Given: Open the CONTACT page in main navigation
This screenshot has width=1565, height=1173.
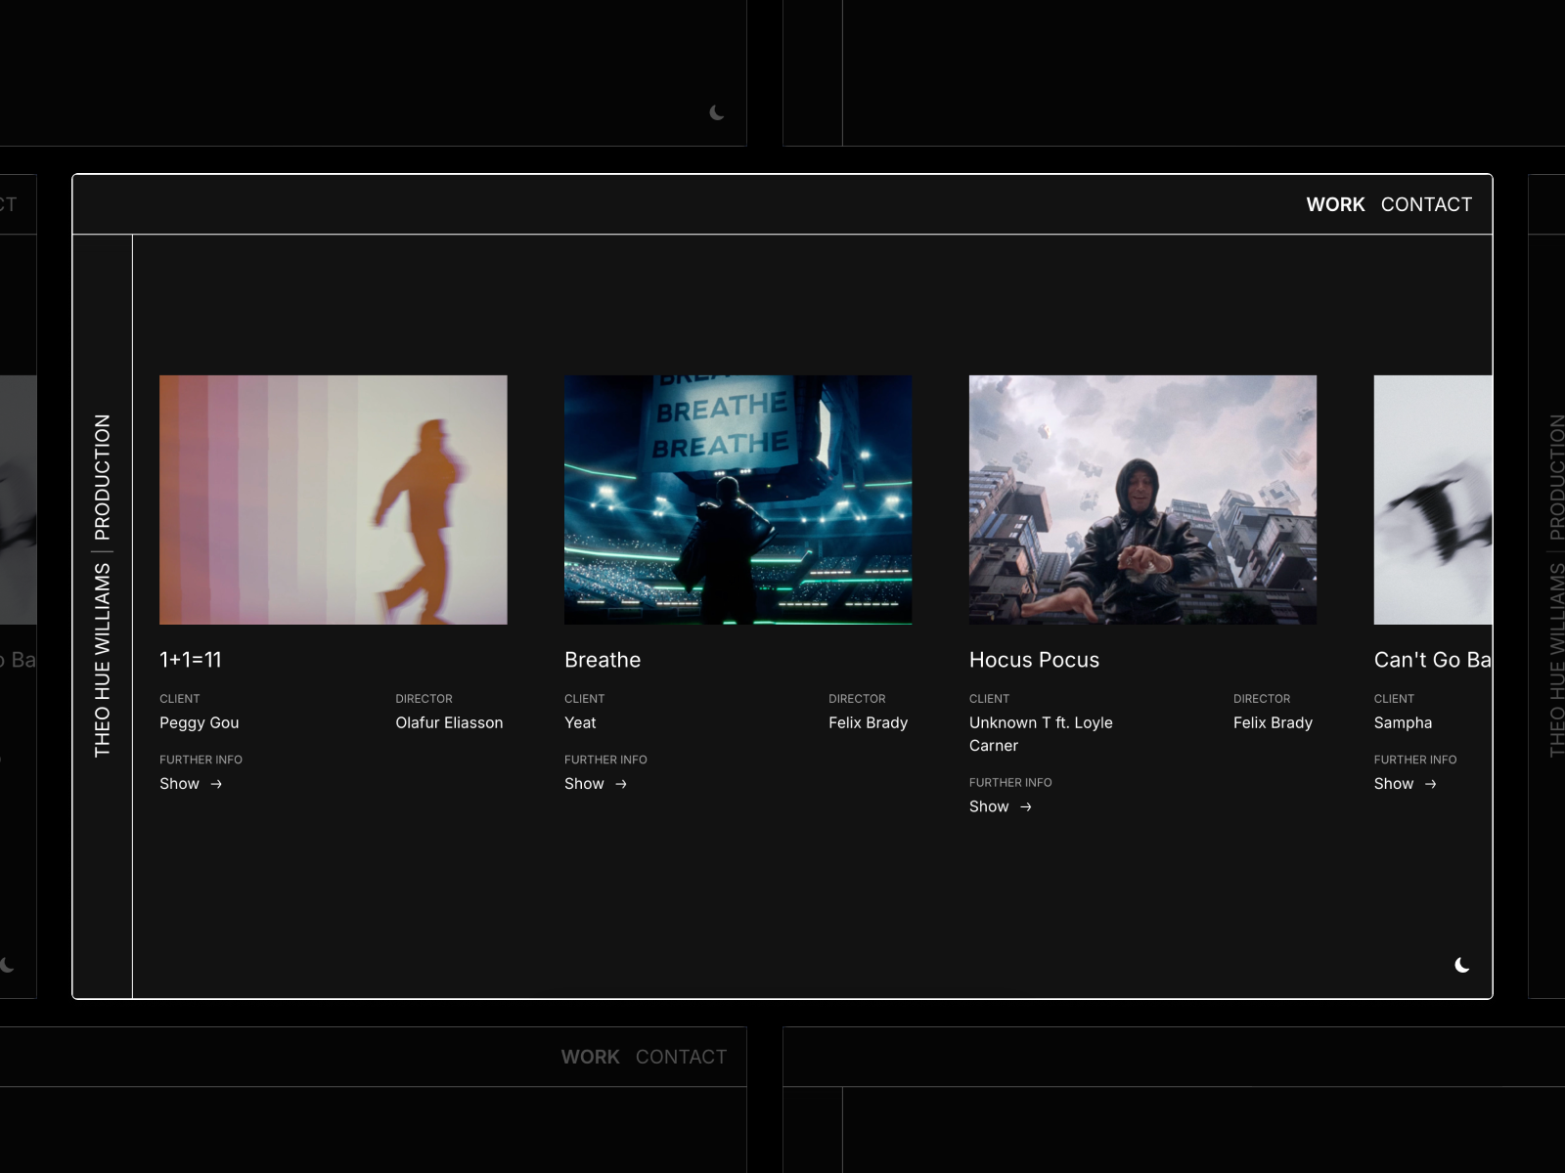Looking at the screenshot, I should tap(1426, 204).
